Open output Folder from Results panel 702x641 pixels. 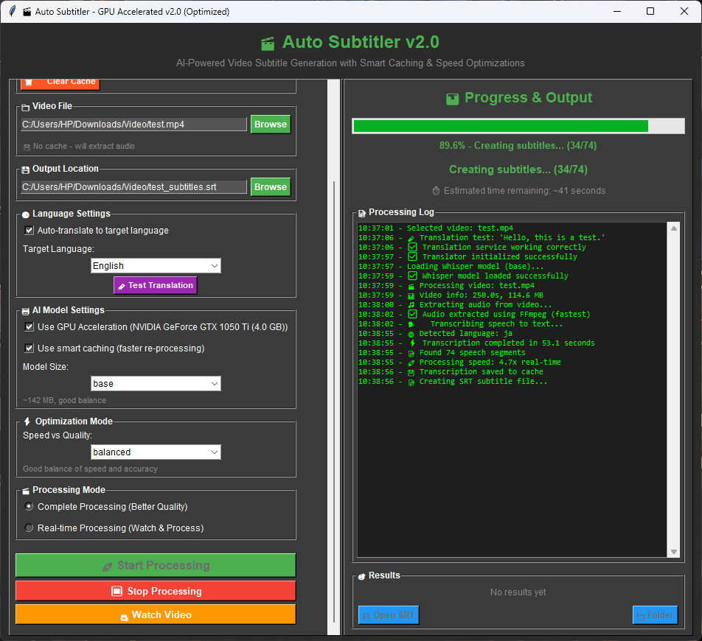(x=656, y=615)
